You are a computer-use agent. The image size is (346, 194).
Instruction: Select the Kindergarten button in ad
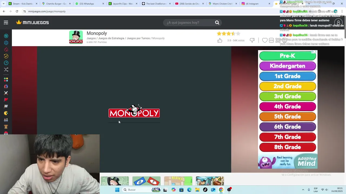288,66
